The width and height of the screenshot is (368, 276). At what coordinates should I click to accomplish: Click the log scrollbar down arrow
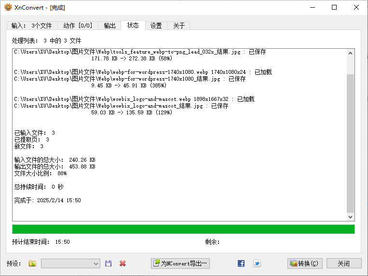point(351,217)
